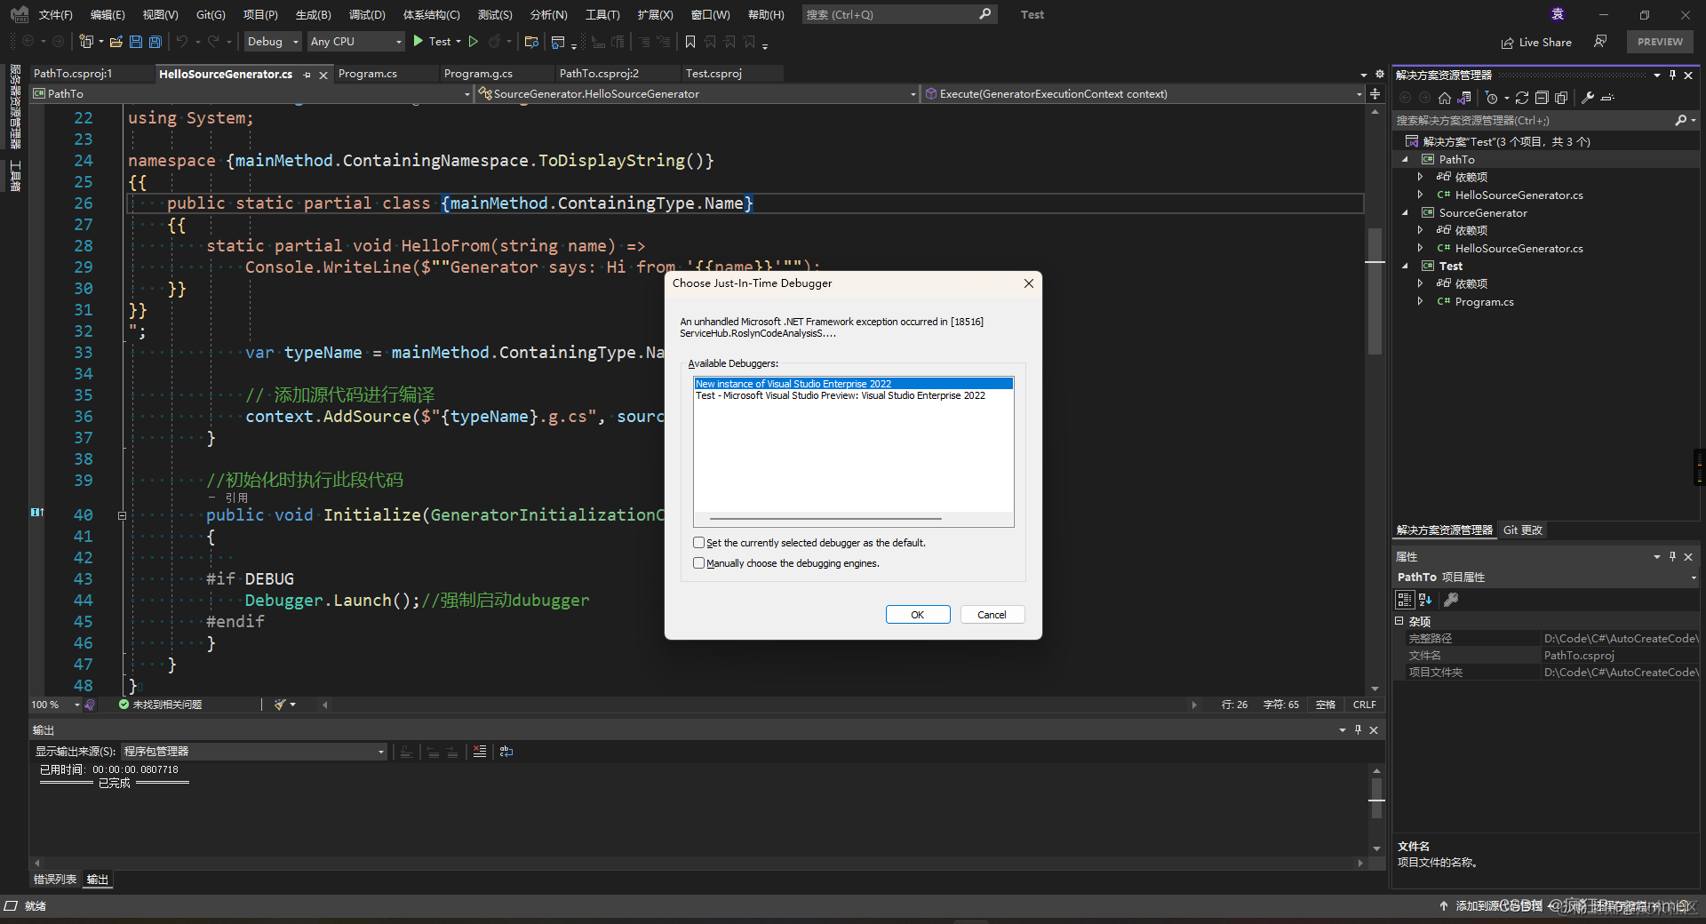Click the 搜索 (Ctrl+Q) search box

coord(898,15)
